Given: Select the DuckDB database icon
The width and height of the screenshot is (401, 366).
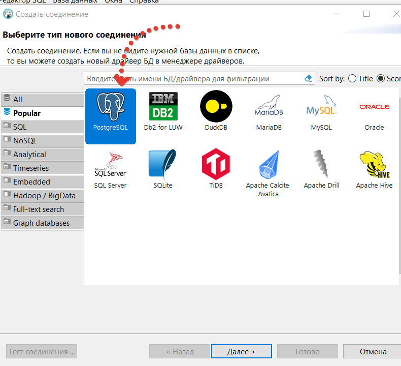Looking at the screenshot, I should point(216,106).
